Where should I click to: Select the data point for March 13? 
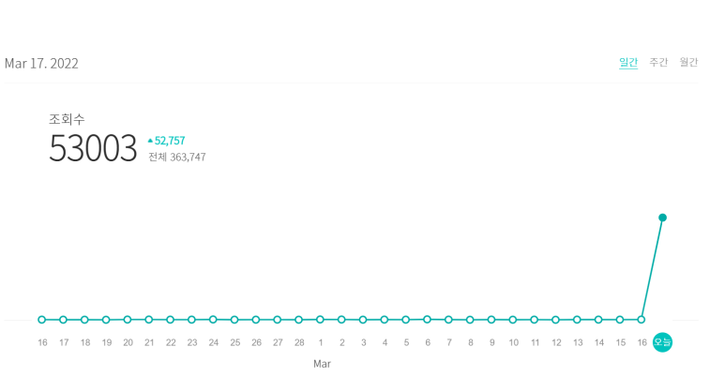(x=577, y=320)
